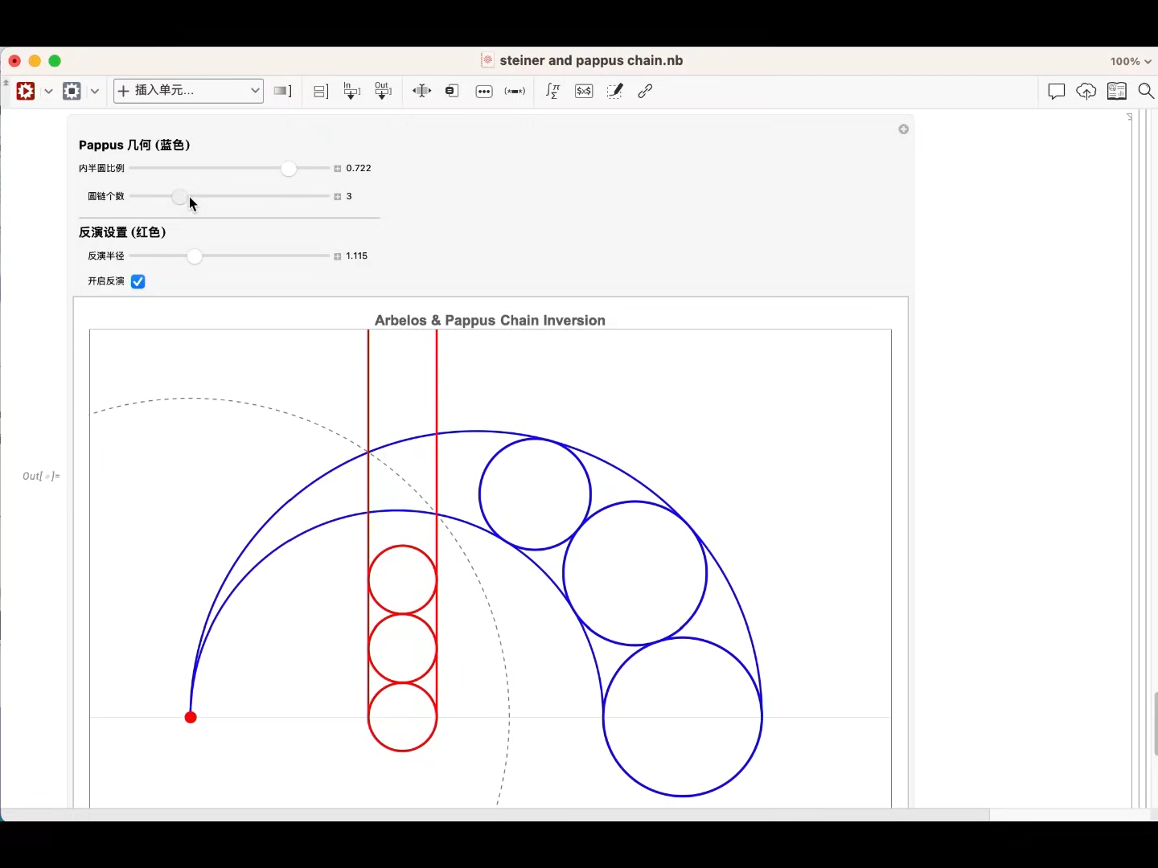The width and height of the screenshot is (1158, 868).
Task: Click the red locator point on the plot
Action: [191, 717]
